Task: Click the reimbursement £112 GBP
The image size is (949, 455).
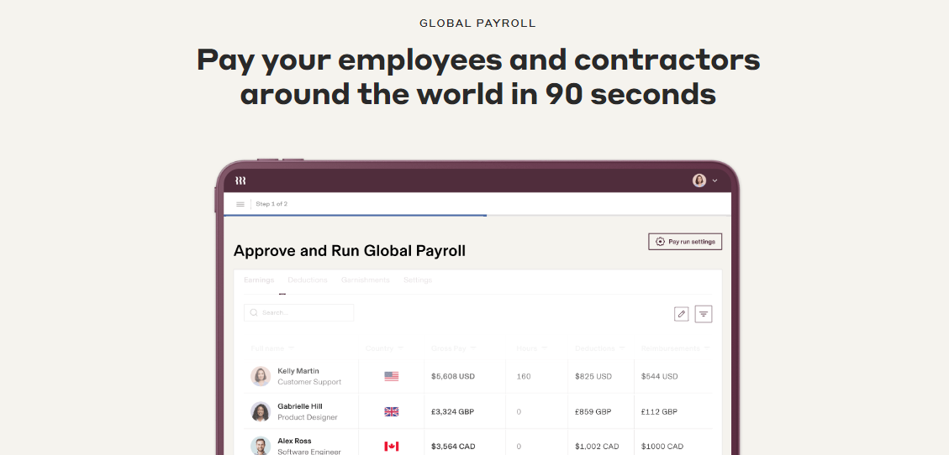Action: coord(659,411)
